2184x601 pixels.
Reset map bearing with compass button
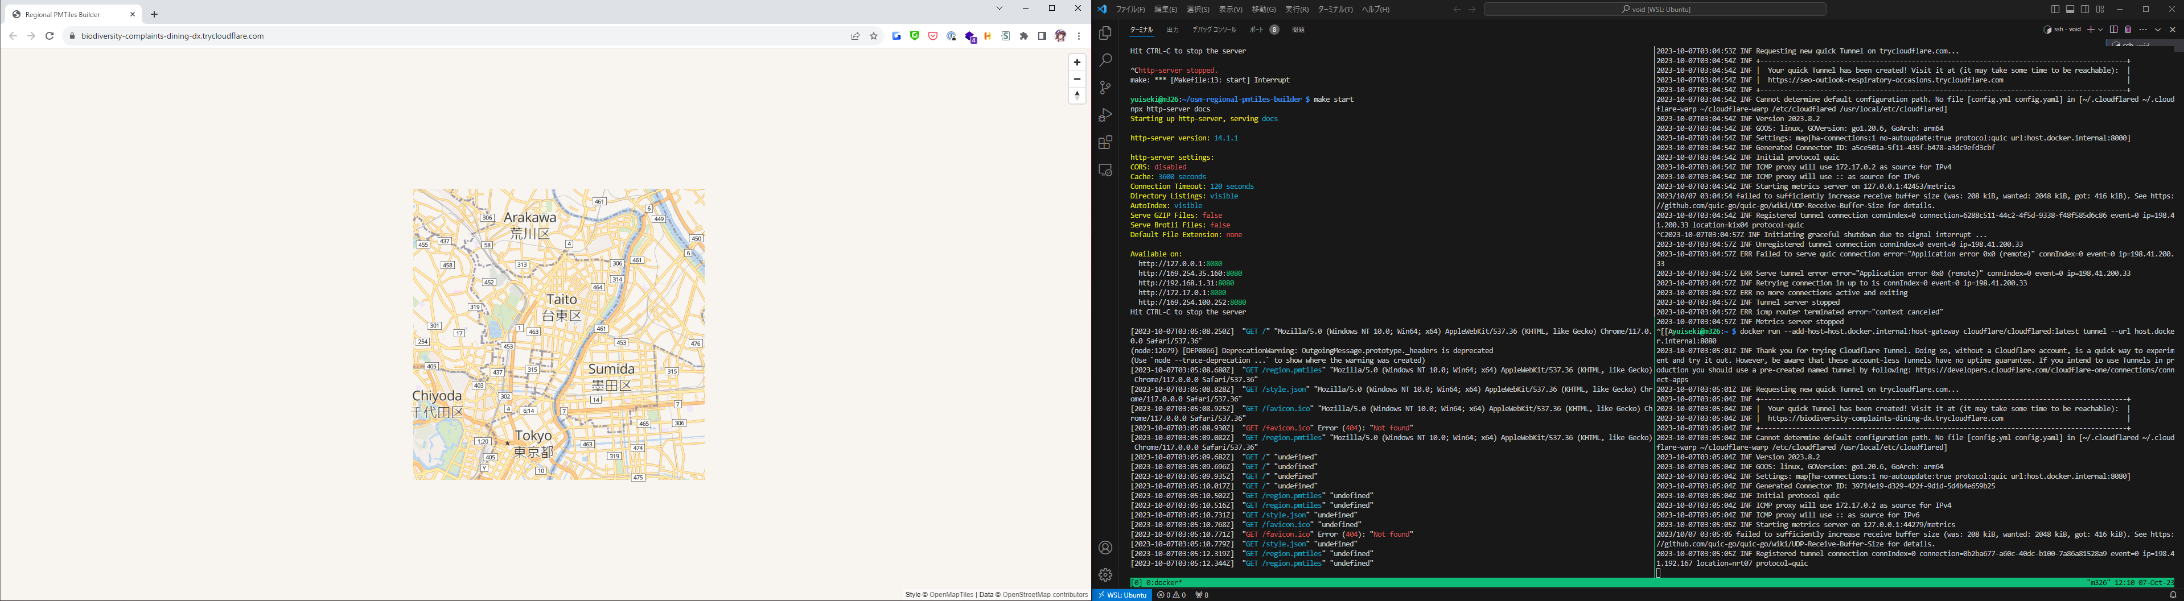pyautogui.click(x=1077, y=95)
